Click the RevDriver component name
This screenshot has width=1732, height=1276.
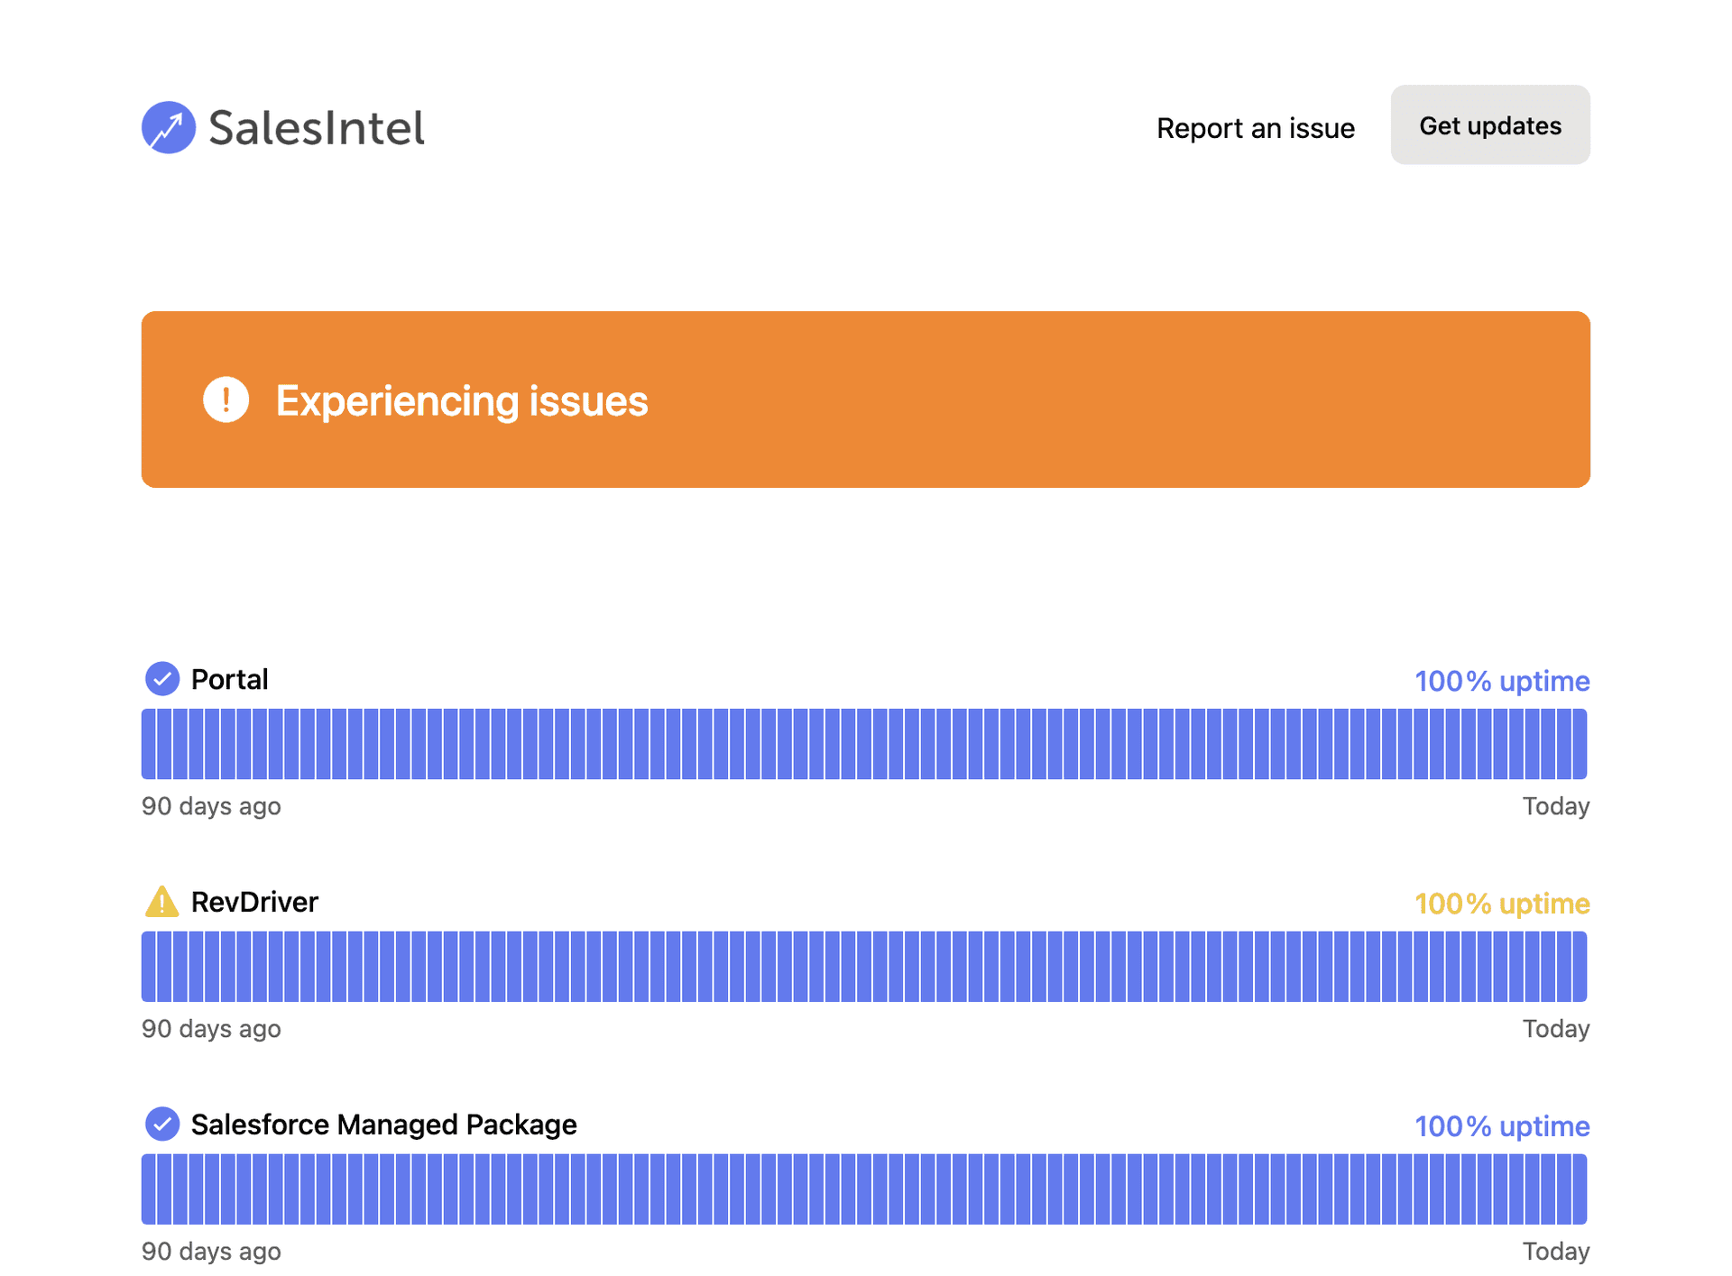coord(254,902)
